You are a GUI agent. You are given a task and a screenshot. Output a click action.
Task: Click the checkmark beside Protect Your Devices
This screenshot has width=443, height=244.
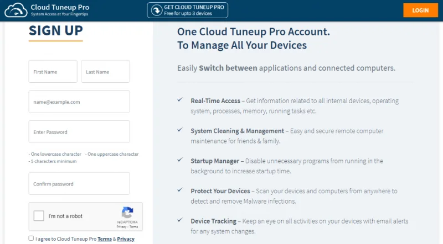coord(180,190)
